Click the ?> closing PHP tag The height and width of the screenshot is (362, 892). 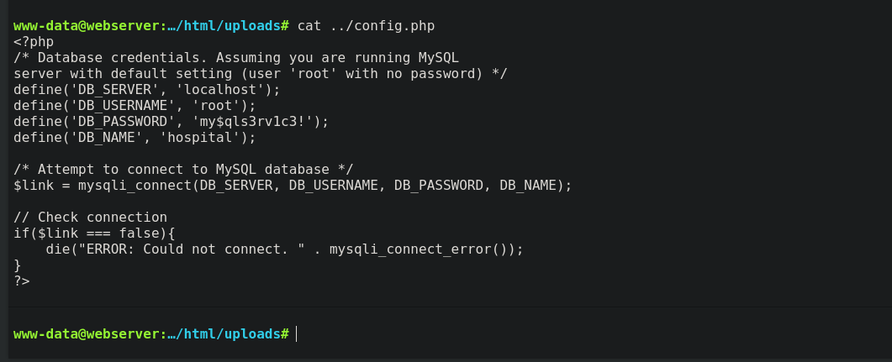click(22, 281)
